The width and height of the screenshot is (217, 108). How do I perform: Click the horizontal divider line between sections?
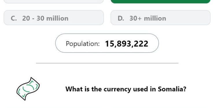(x=107, y=63)
